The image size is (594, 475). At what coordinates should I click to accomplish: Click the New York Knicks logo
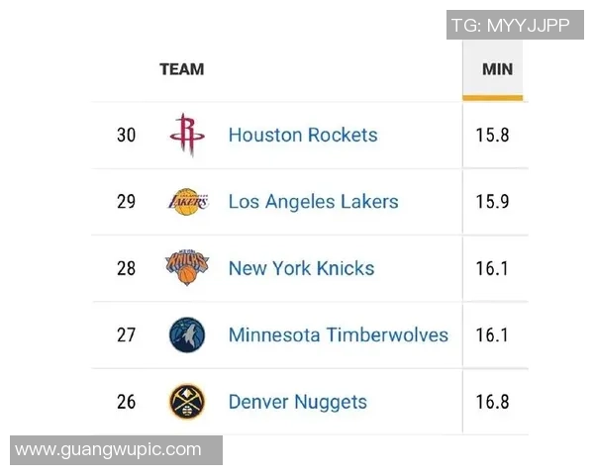tap(187, 268)
